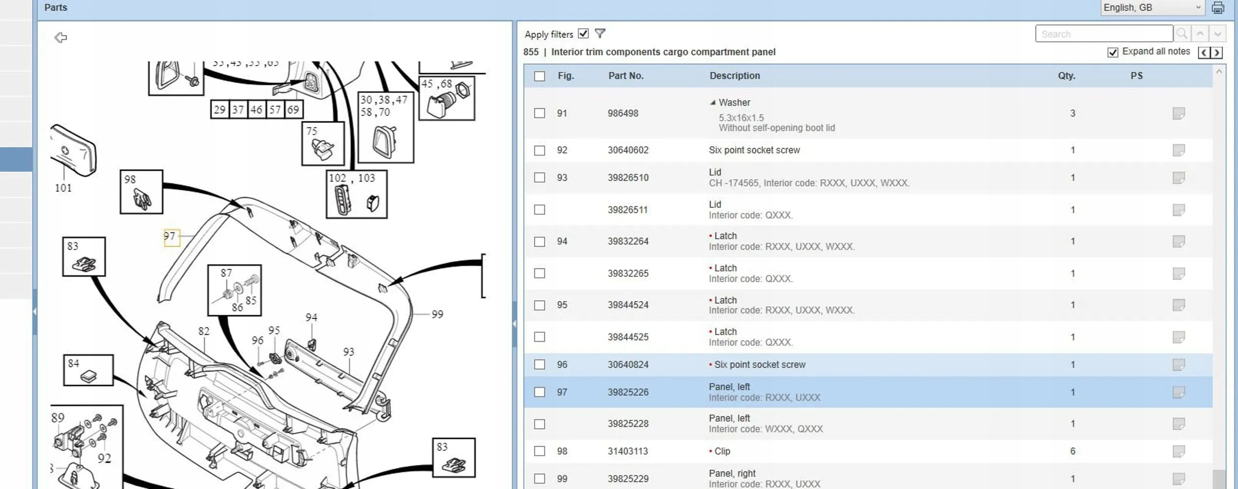Select callout 98 clip thumbnail in diagram
Viewport: 1238px width, 489px height.
(141, 192)
